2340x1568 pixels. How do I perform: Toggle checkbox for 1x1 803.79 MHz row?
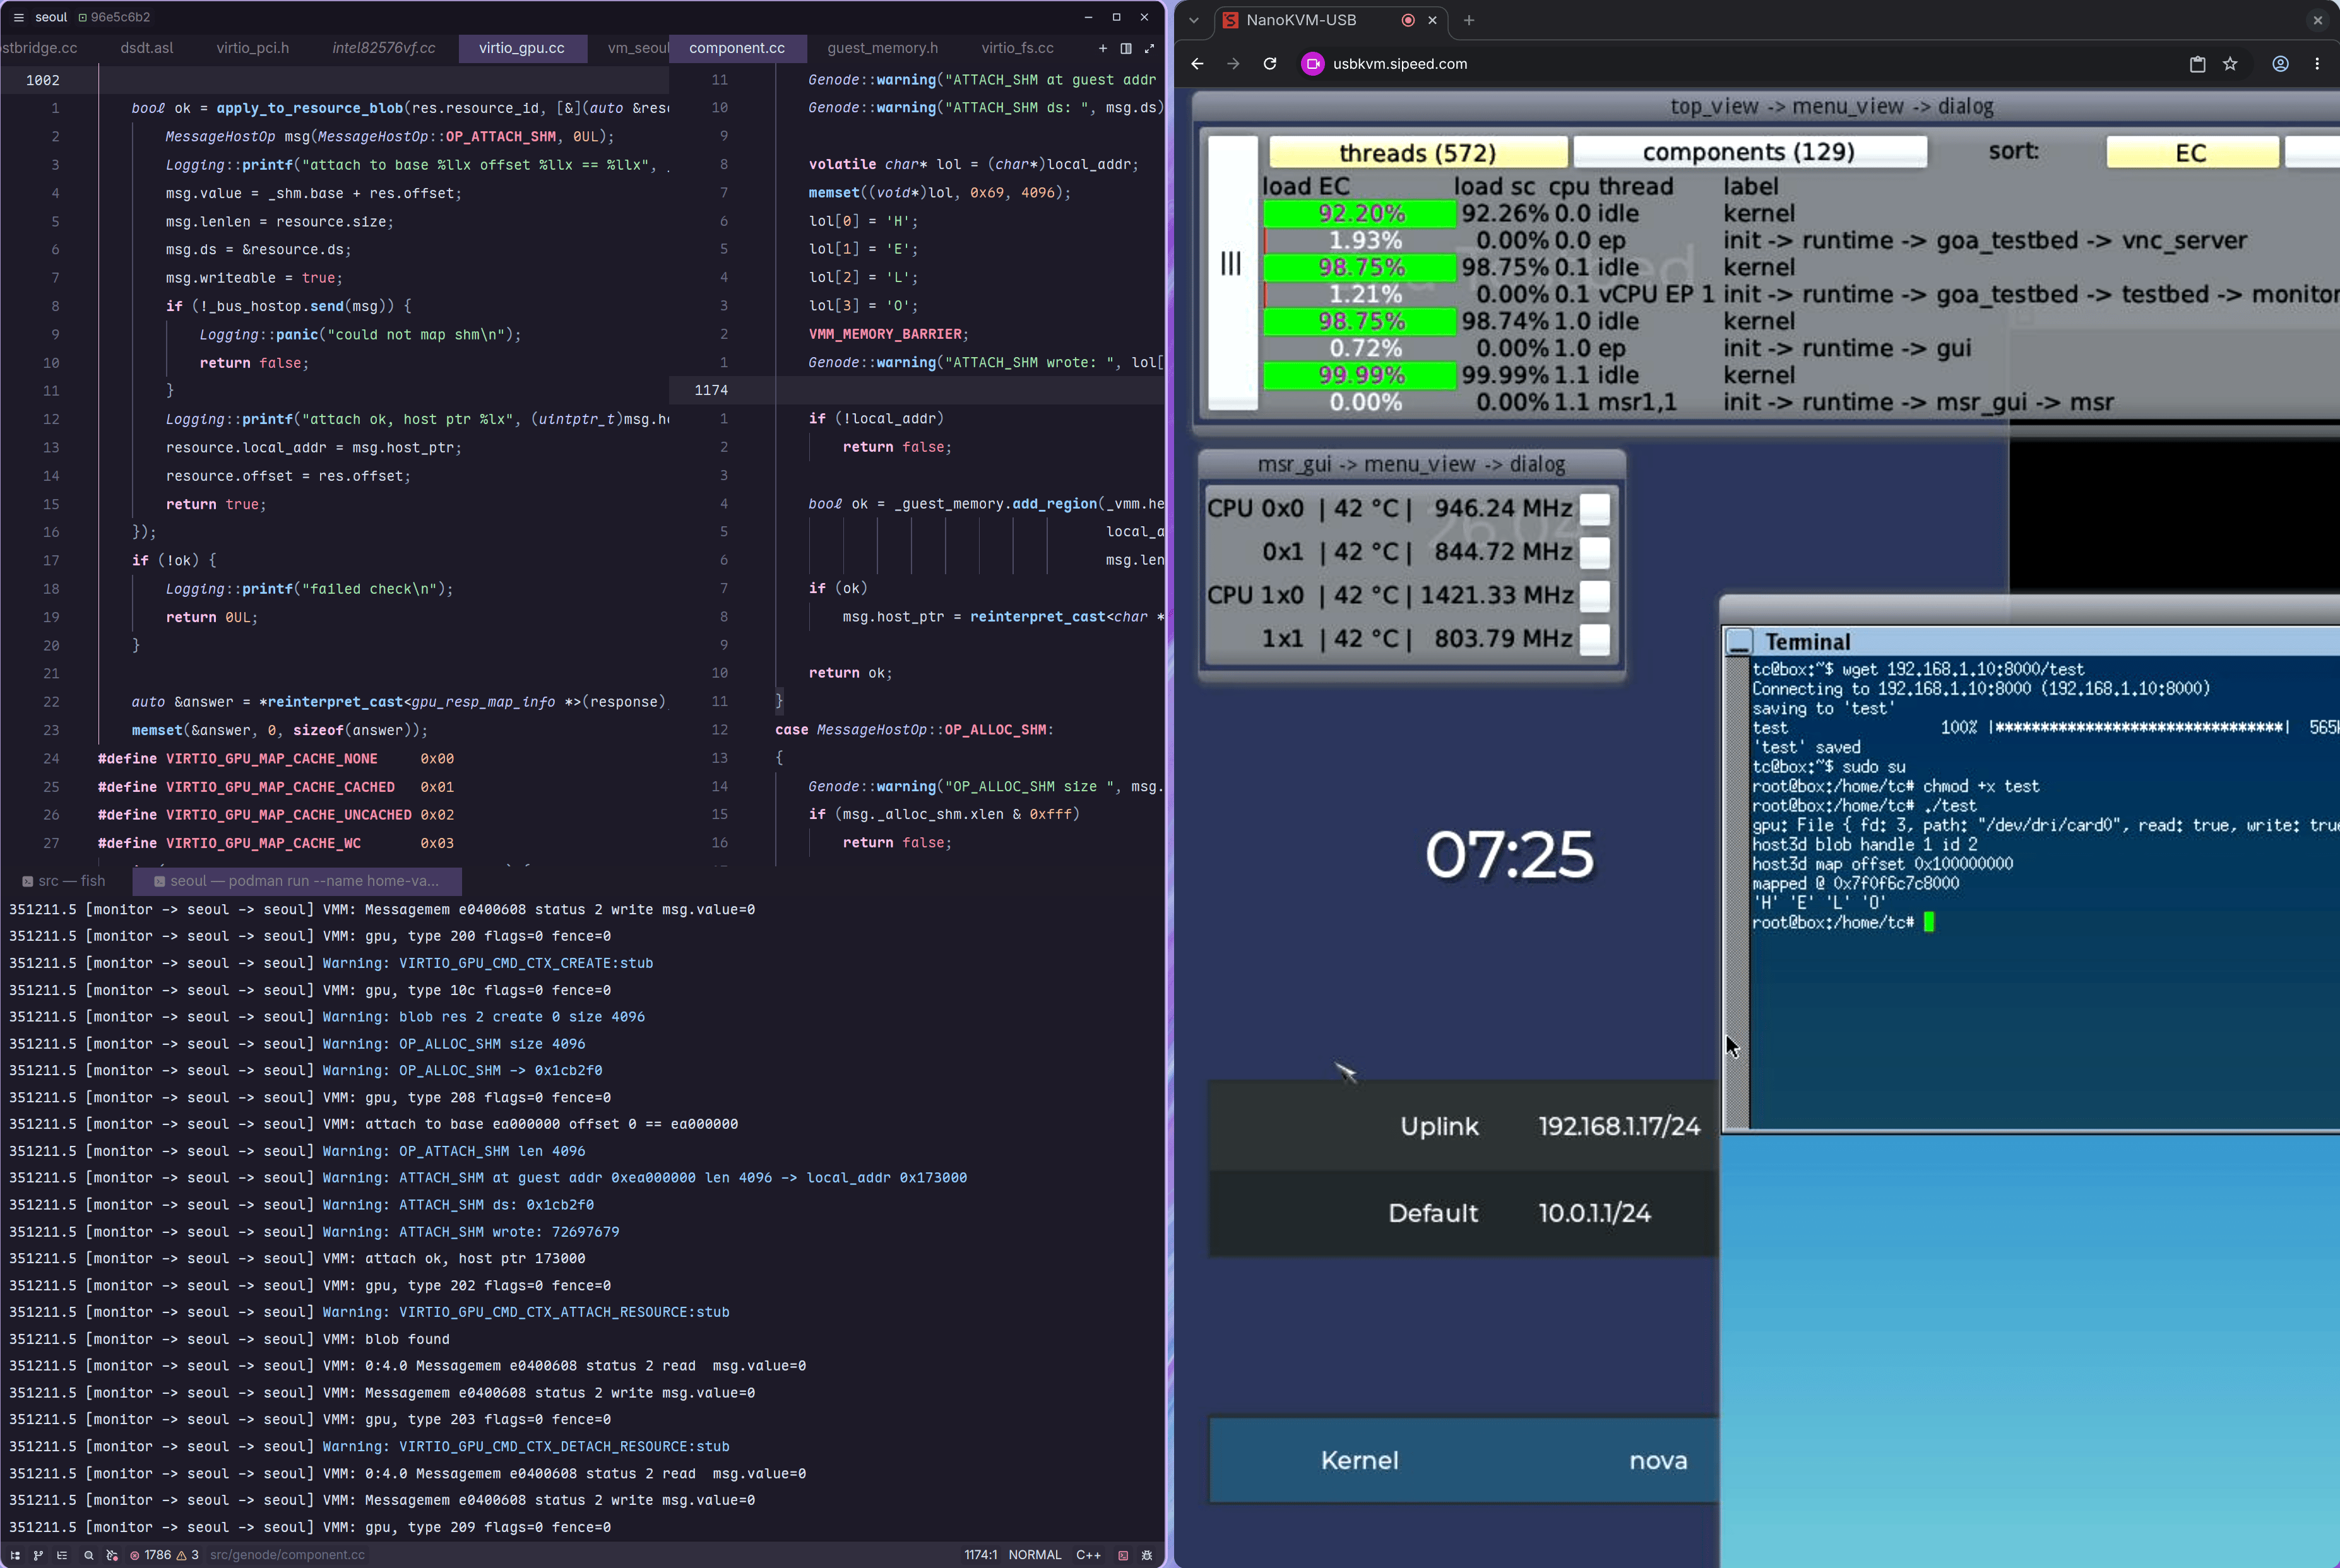point(1595,638)
